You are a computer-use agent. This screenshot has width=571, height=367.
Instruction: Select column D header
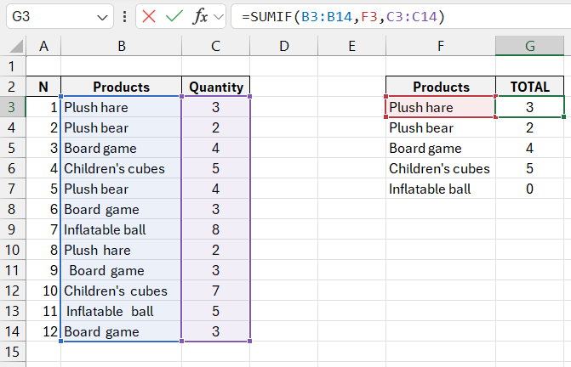click(x=283, y=47)
